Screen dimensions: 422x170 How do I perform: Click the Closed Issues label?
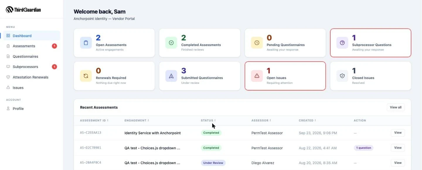click(363, 78)
